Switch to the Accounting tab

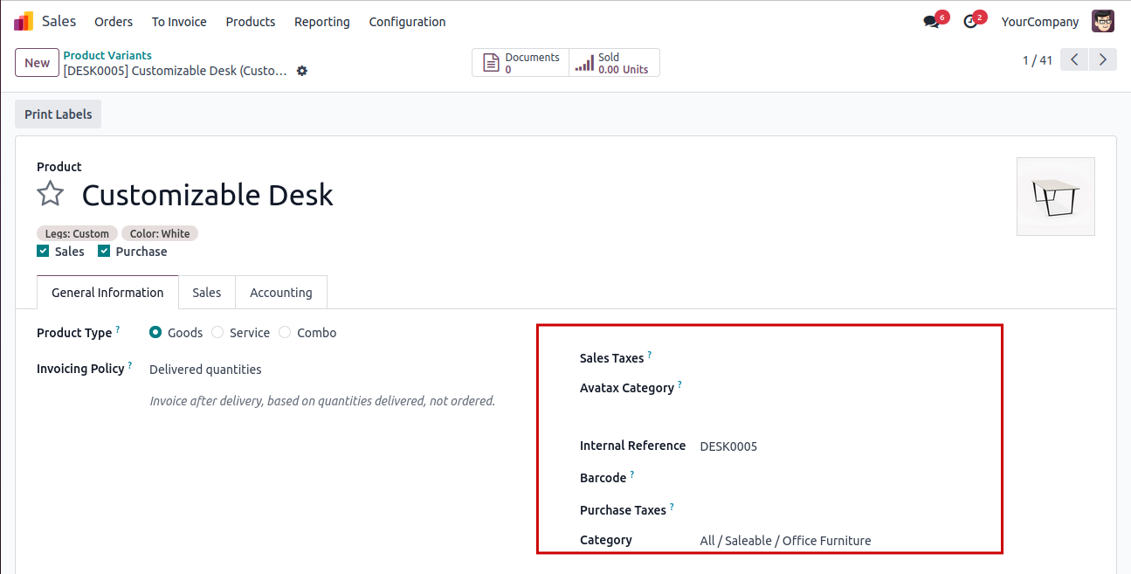pyautogui.click(x=281, y=293)
